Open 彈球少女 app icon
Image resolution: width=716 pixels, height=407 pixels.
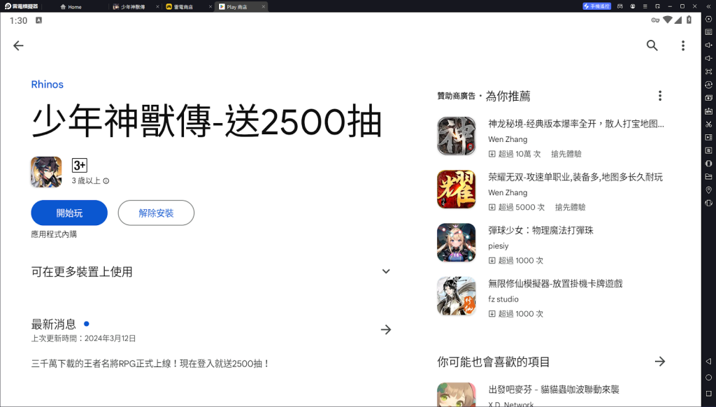point(456,243)
